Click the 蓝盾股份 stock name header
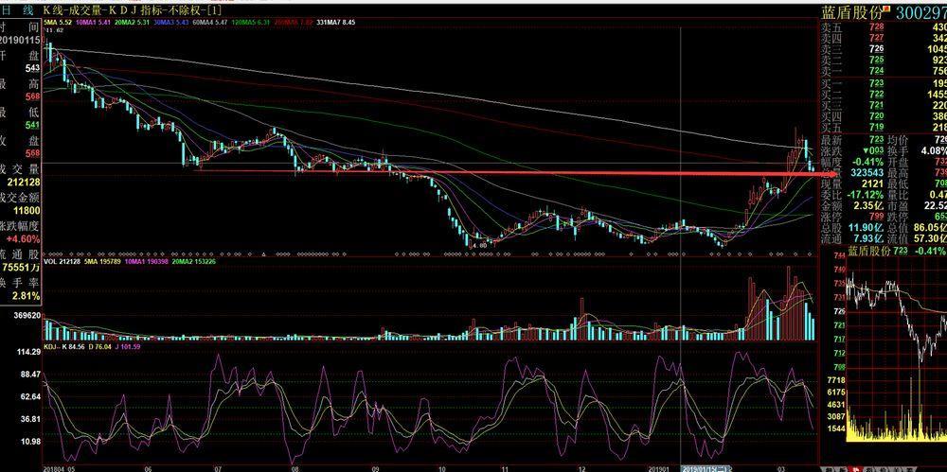The width and height of the screenshot is (947, 472). 849,12
